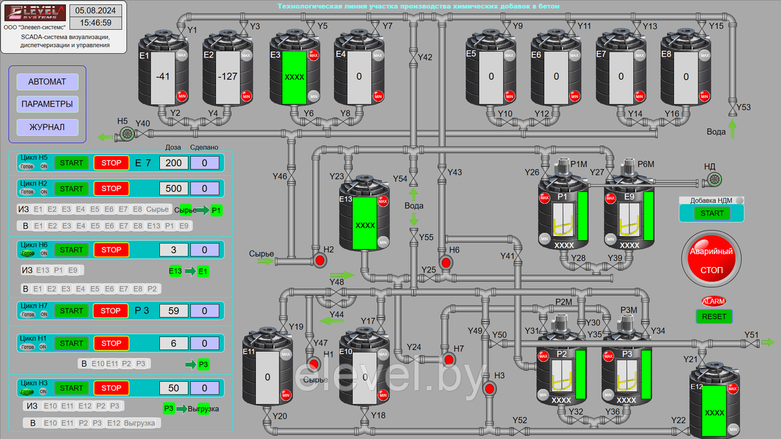Open the ПАРАМЕТРЫ menu
This screenshot has height=439, width=781.
click(47, 104)
